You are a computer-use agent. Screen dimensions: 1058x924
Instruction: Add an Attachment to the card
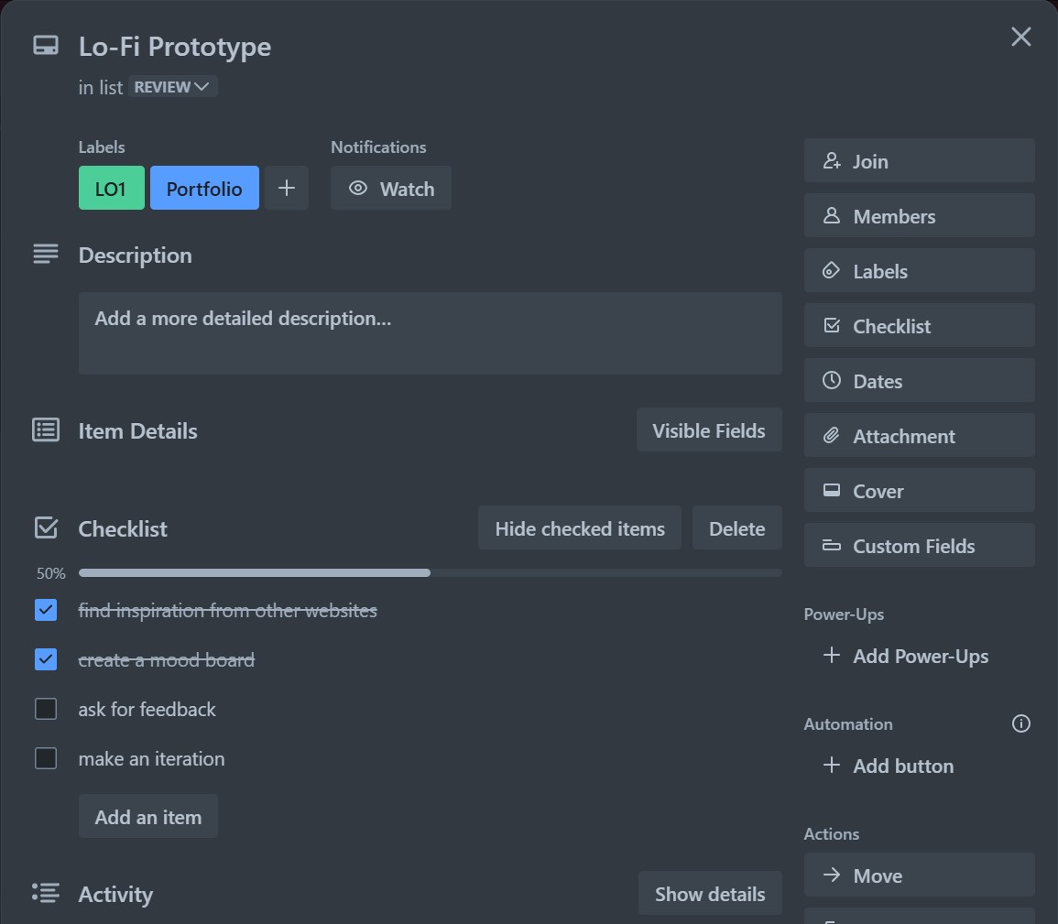919,436
